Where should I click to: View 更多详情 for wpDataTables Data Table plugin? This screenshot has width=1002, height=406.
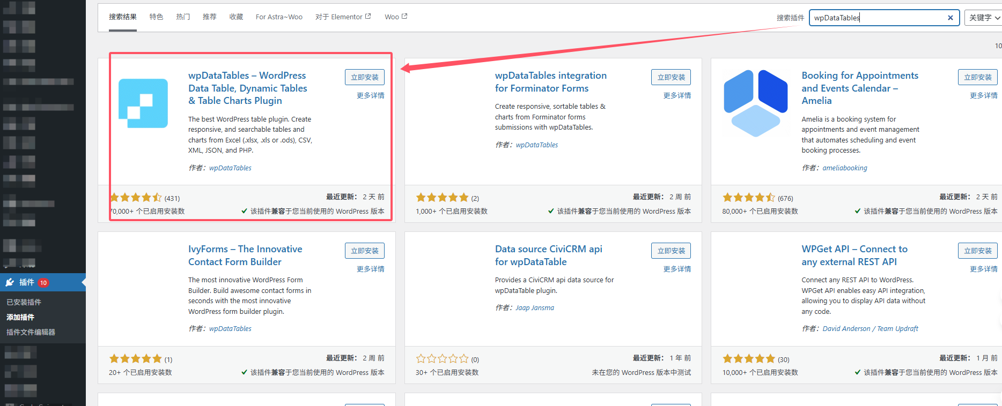pos(371,95)
